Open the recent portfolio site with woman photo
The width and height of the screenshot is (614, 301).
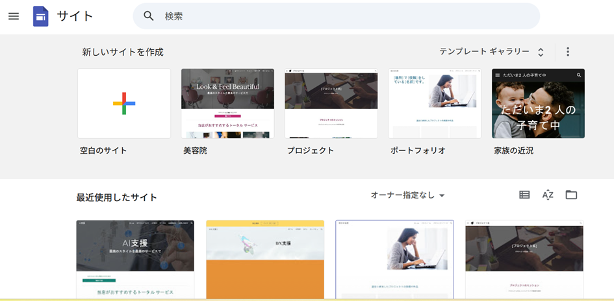[x=394, y=259]
